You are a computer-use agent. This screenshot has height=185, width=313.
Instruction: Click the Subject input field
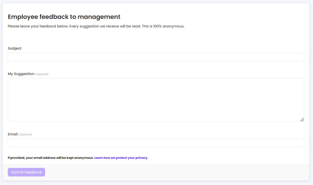156,57
